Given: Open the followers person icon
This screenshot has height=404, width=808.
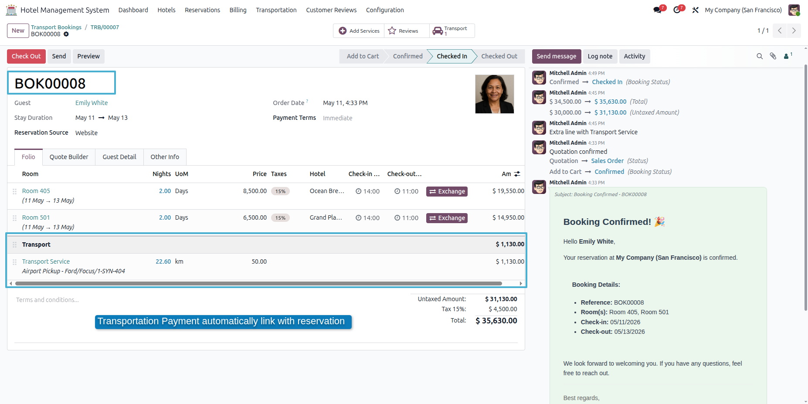Looking at the screenshot, I should pos(788,56).
